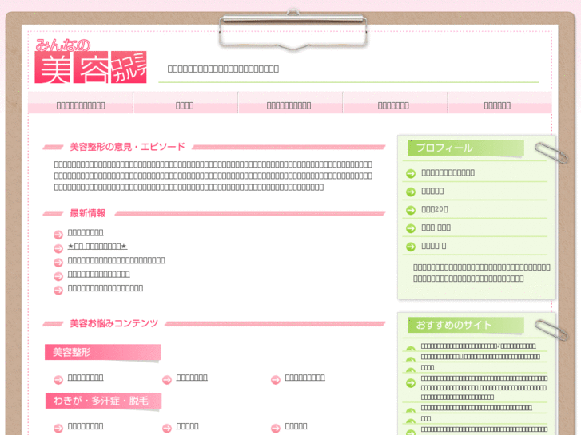Click pink arrow beside the longest 最新情報 link

tap(58, 263)
